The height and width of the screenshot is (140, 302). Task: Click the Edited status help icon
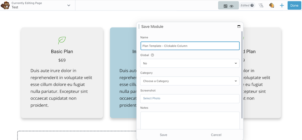[252, 5]
